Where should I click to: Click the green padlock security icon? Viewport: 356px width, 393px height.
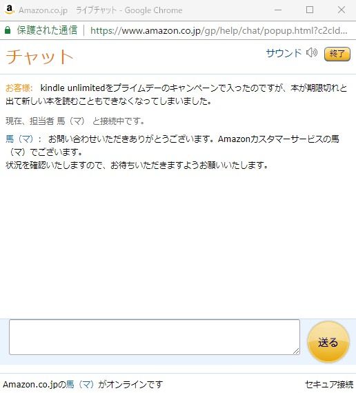pos(8,30)
